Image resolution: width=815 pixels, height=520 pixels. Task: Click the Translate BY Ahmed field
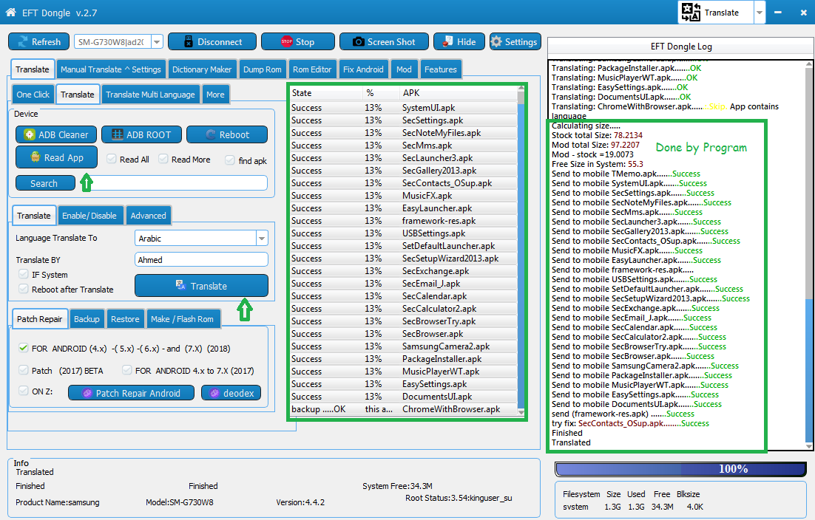[201, 259]
